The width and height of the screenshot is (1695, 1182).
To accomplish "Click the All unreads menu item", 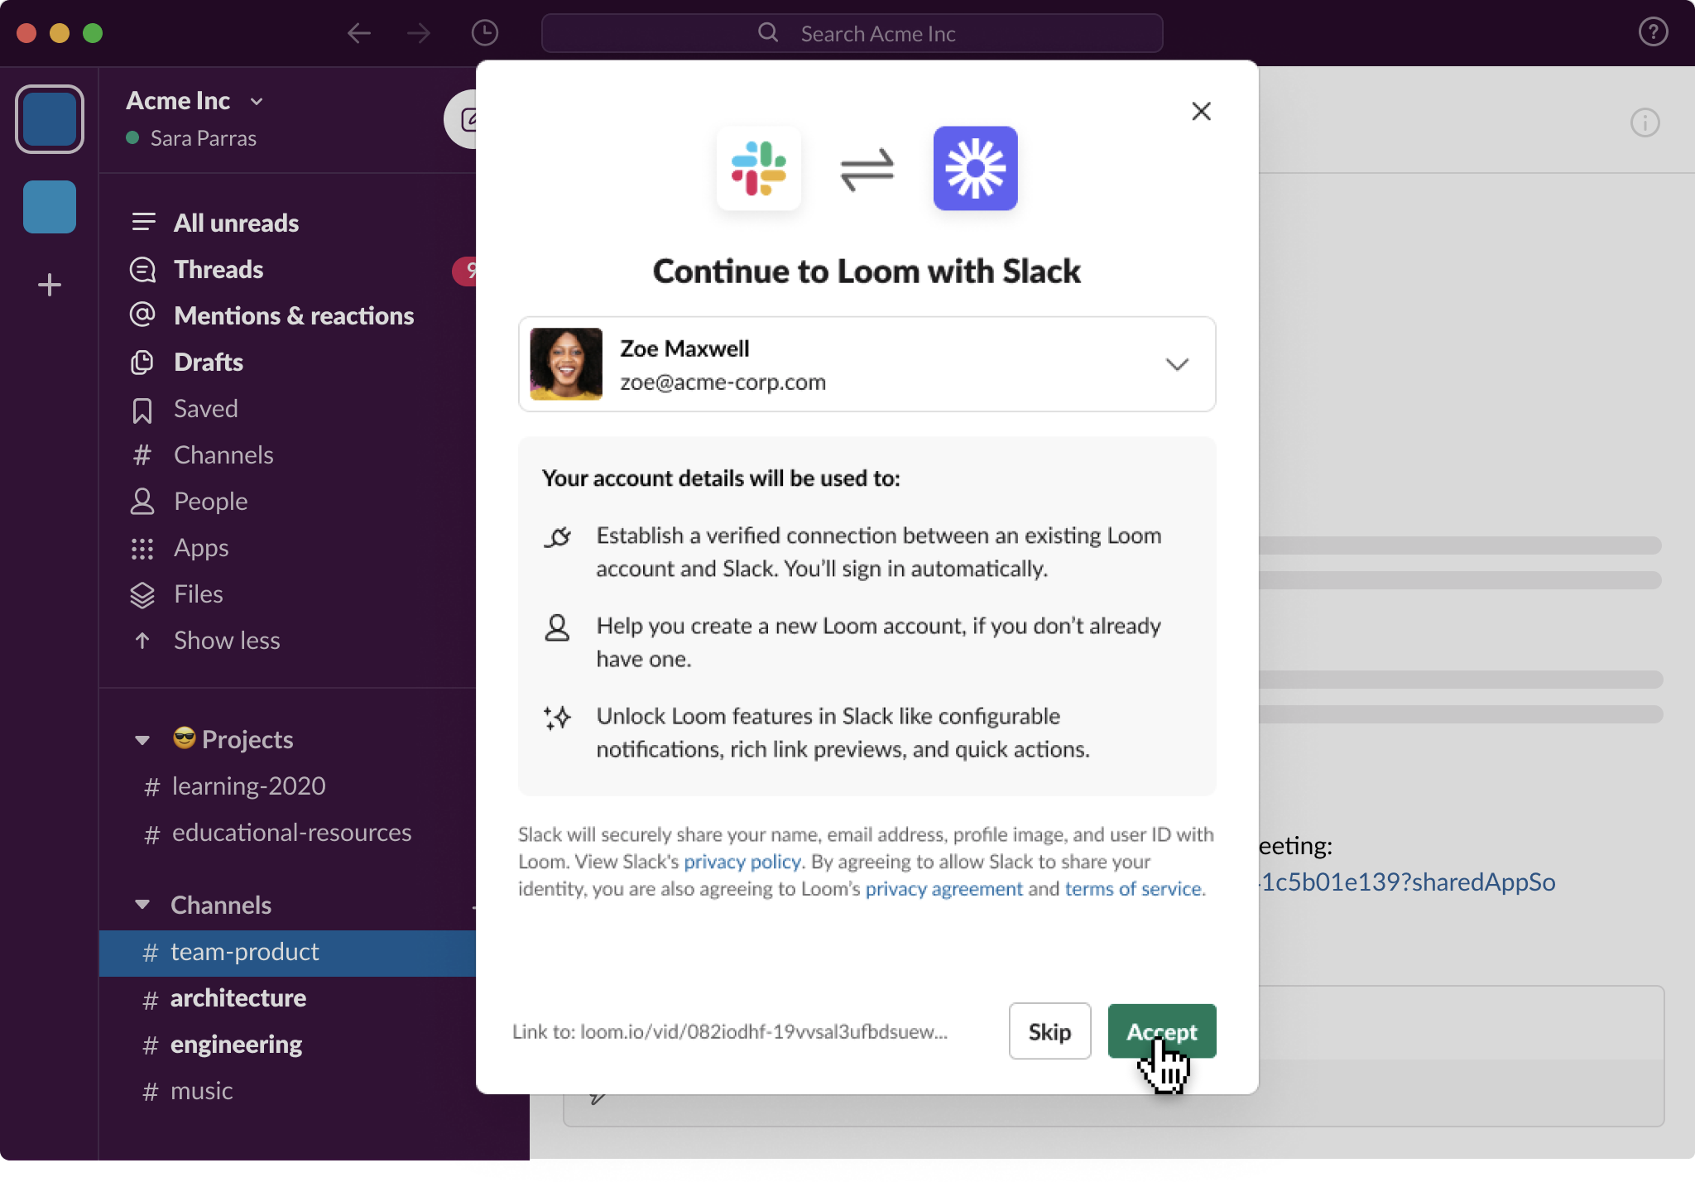I will click(x=238, y=222).
